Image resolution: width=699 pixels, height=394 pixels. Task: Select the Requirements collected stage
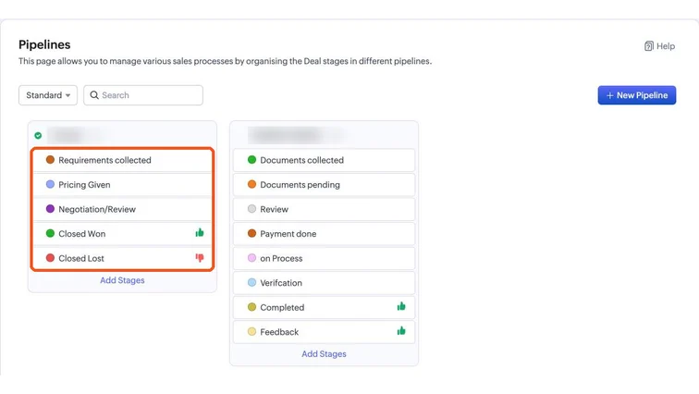click(122, 160)
